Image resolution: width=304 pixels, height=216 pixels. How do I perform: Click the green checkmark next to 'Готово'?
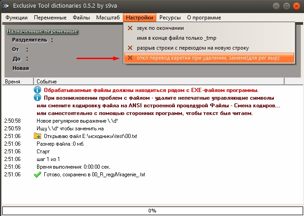[x=37, y=175]
